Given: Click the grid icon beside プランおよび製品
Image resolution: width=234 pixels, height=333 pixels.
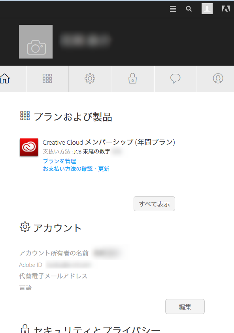Looking at the screenshot, I should [25, 116].
